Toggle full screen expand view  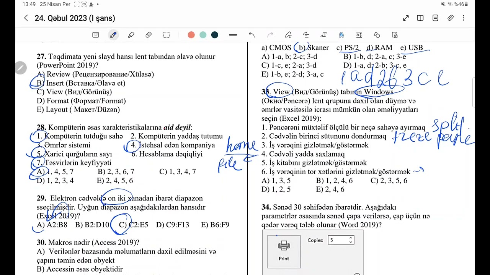point(406,18)
